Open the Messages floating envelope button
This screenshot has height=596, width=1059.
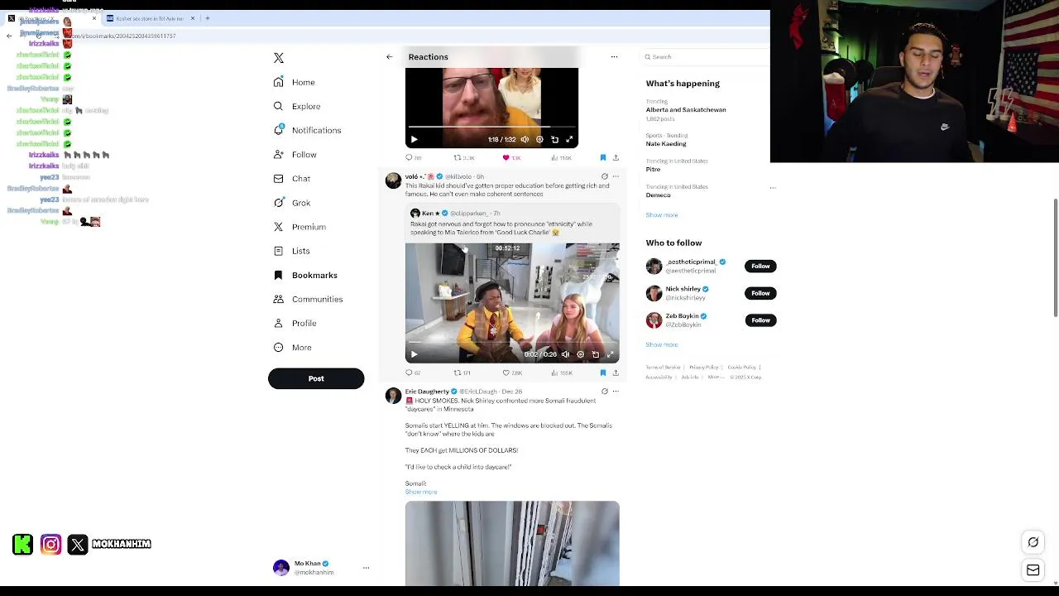click(1033, 570)
